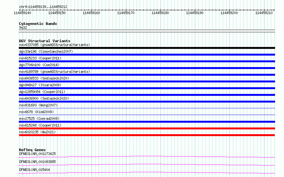Click ruler position 114459160
Image resolution: width=284 pixels, height=177 pixels.
[x=91, y=13]
